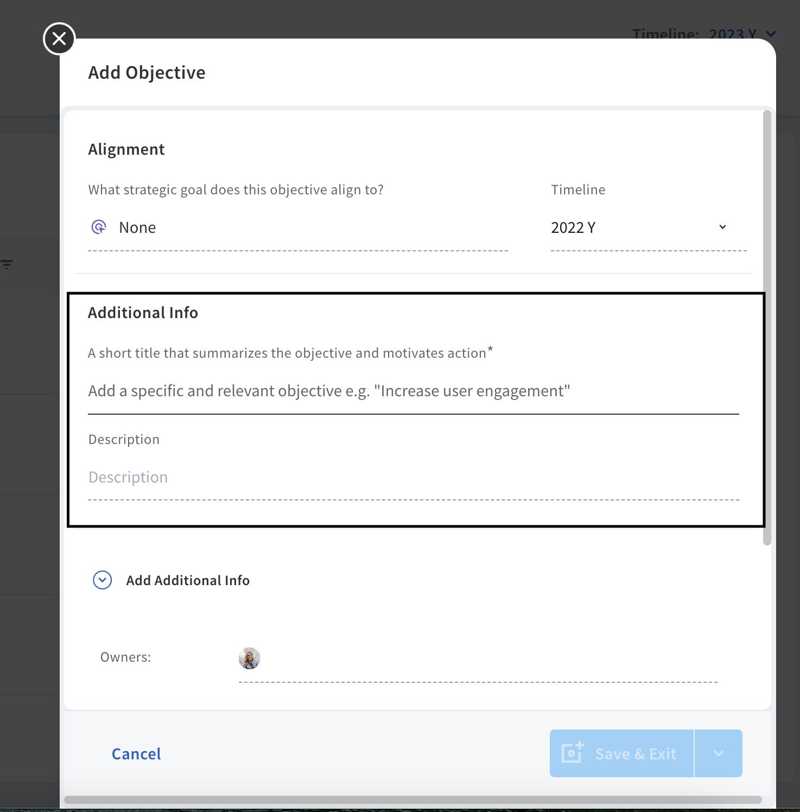
Task: Click the Save & Exit button
Action: point(622,753)
